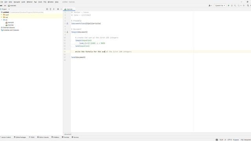Viewport: 251px width, 141px height.
Task: Select External Libraries in project tree
Action: [8, 27]
